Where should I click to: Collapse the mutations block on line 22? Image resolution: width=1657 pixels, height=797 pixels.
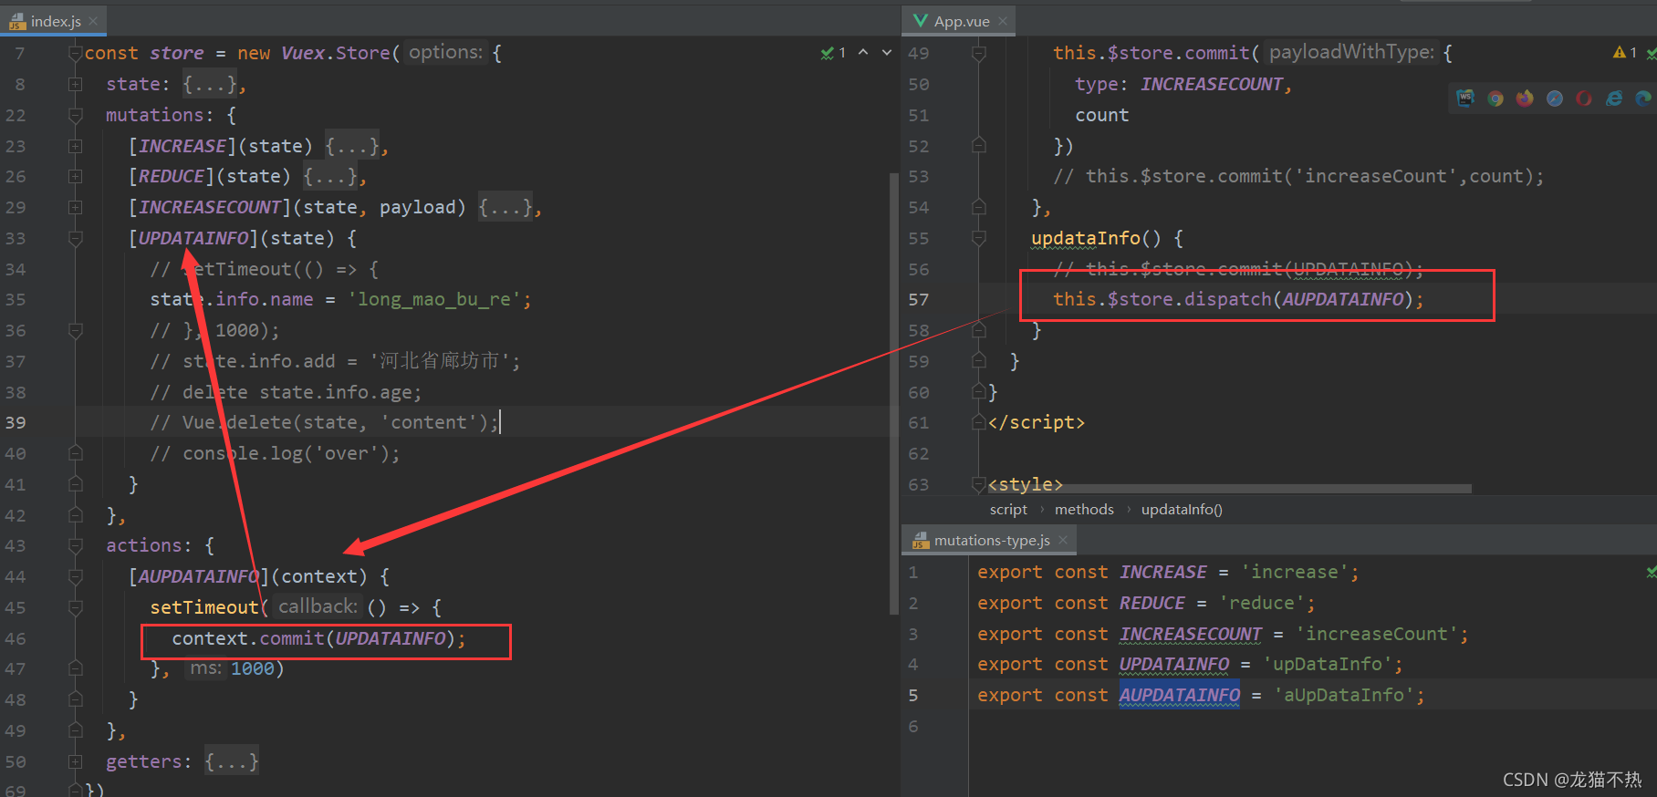click(x=76, y=115)
